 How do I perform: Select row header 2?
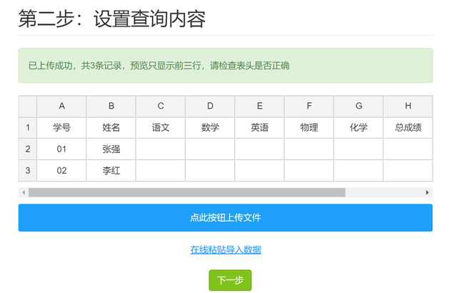[28, 149]
